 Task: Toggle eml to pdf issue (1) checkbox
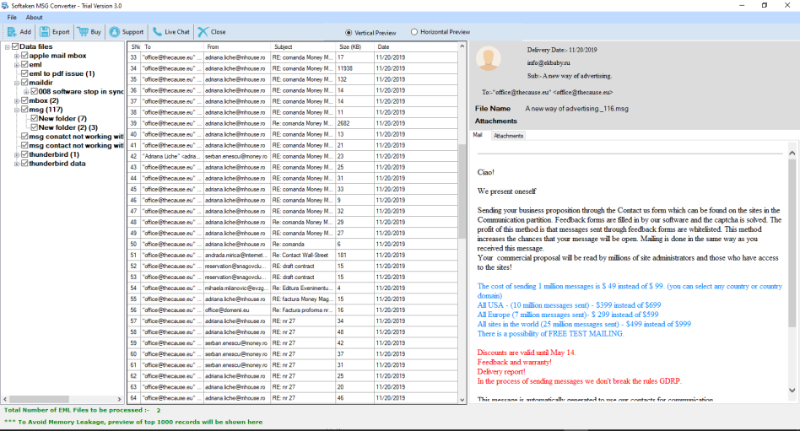(24, 73)
